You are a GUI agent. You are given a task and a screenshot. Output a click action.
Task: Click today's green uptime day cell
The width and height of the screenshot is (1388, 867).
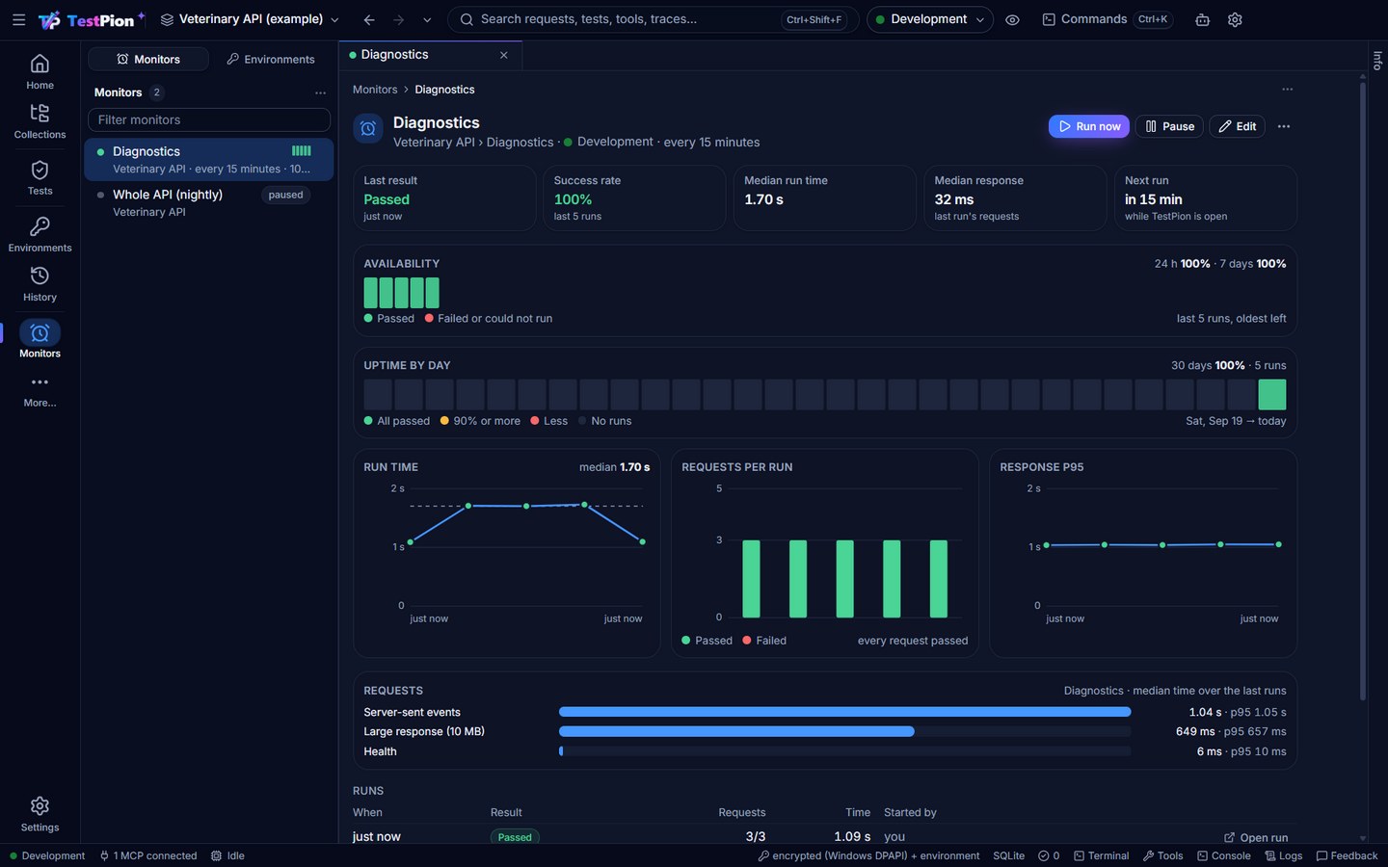(1272, 394)
